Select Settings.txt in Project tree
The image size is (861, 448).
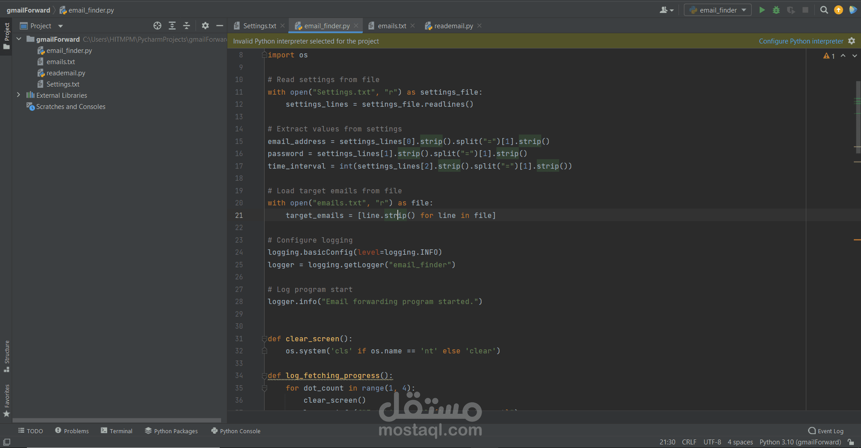[x=63, y=84]
